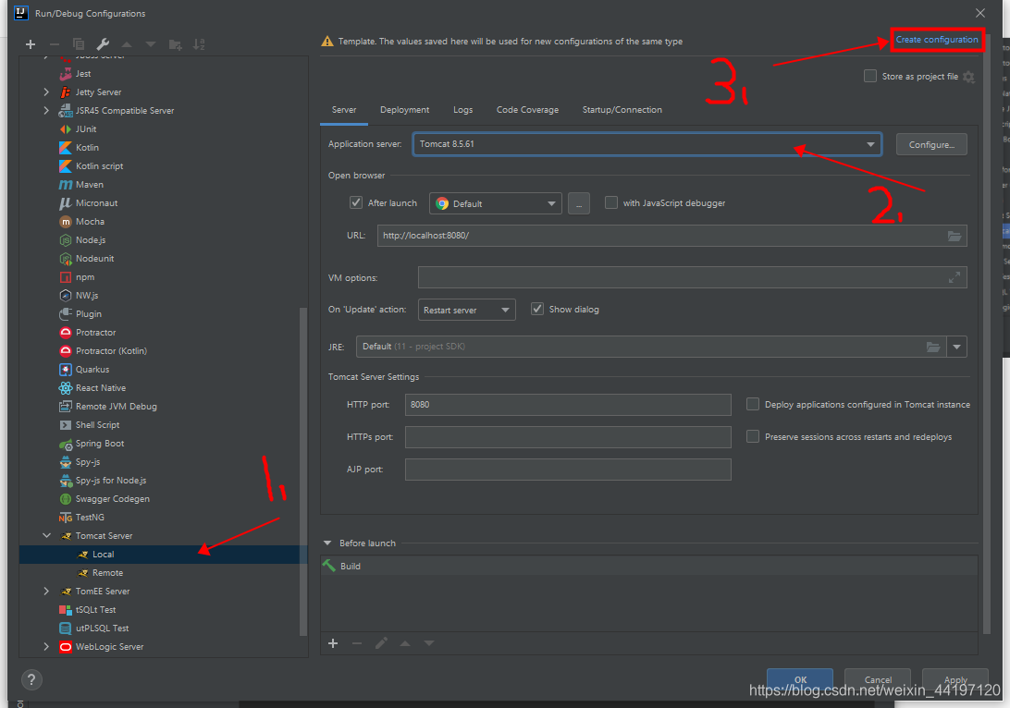This screenshot has height=708, width=1010.
Task: Click the expand icon in VM options
Action: [955, 277]
